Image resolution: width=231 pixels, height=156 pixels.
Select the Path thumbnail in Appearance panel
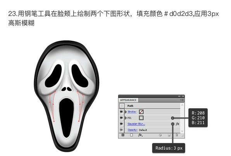(122, 106)
